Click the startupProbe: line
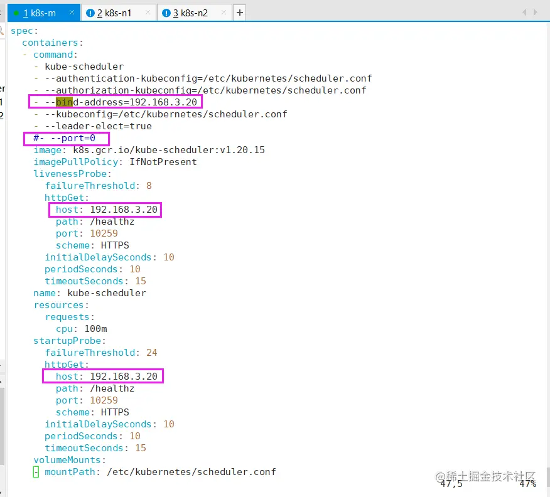550x497 pixels. point(70,341)
